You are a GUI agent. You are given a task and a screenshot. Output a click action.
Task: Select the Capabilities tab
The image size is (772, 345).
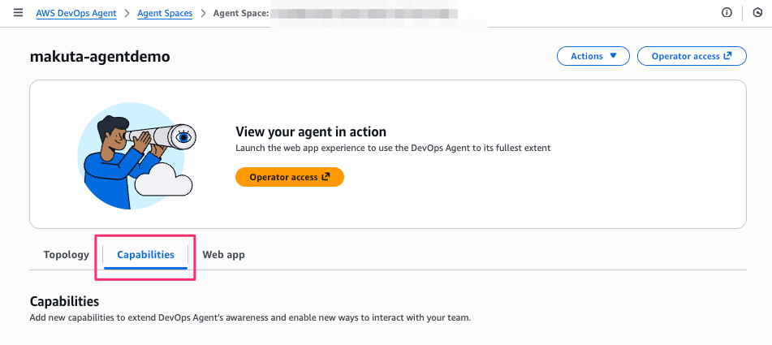[x=145, y=254]
